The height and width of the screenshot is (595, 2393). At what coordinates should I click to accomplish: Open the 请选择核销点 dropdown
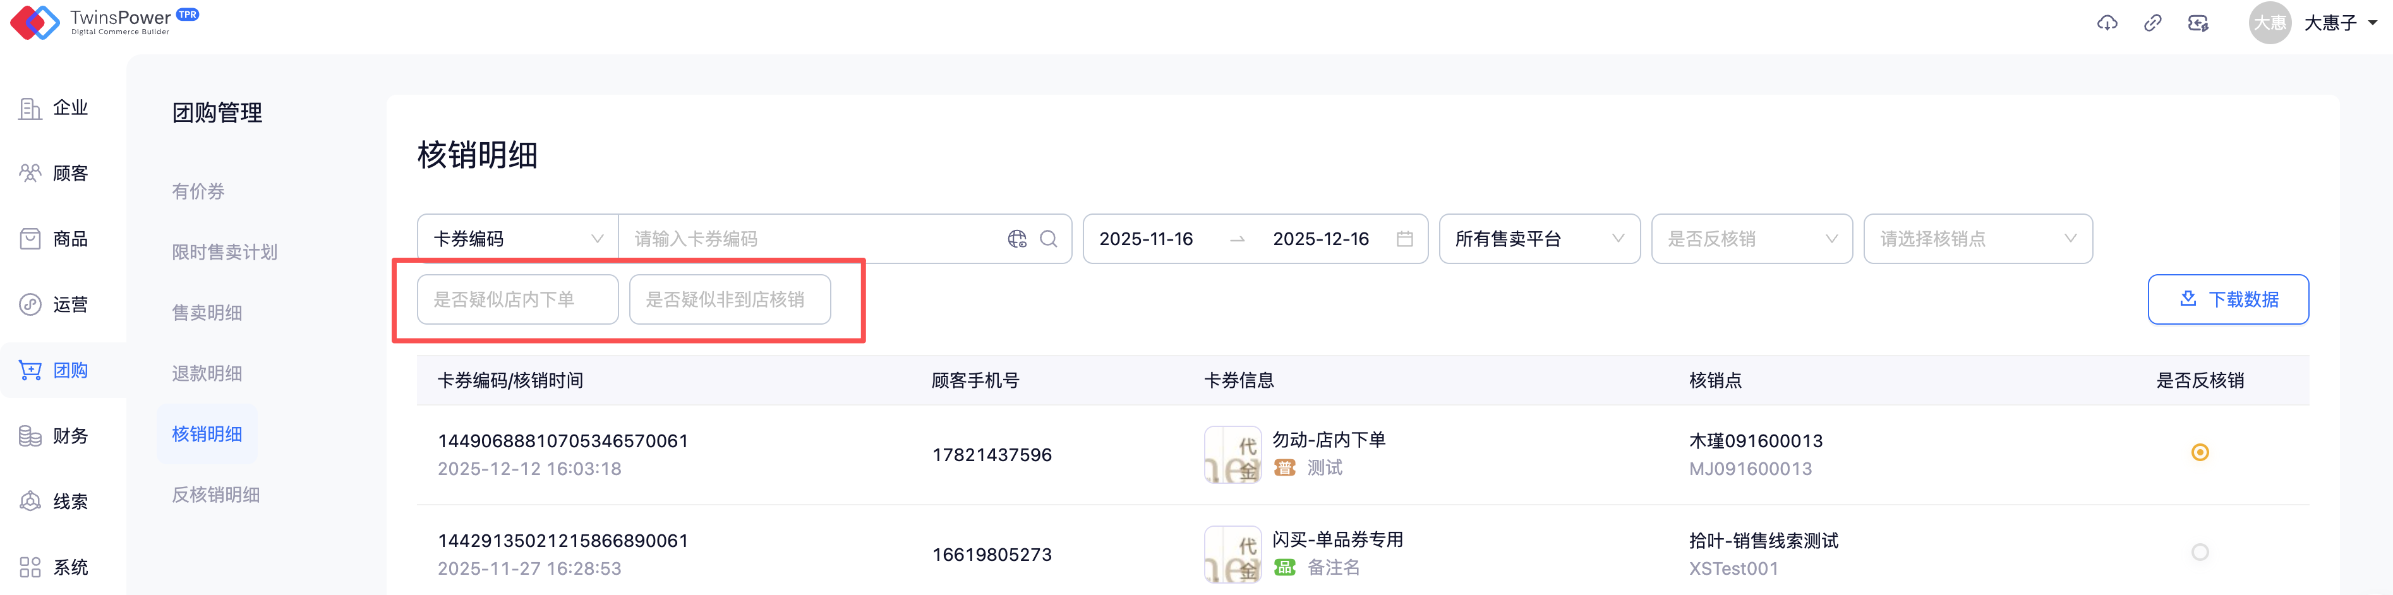pyautogui.click(x=1978, y=239)
